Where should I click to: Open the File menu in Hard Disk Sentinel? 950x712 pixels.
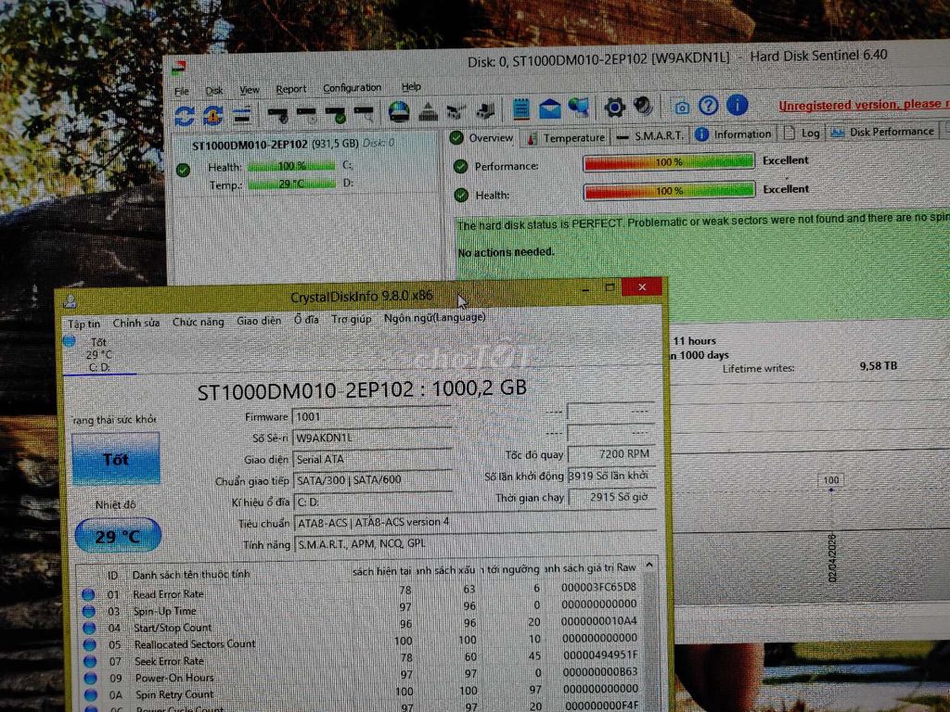click(182, 92)
